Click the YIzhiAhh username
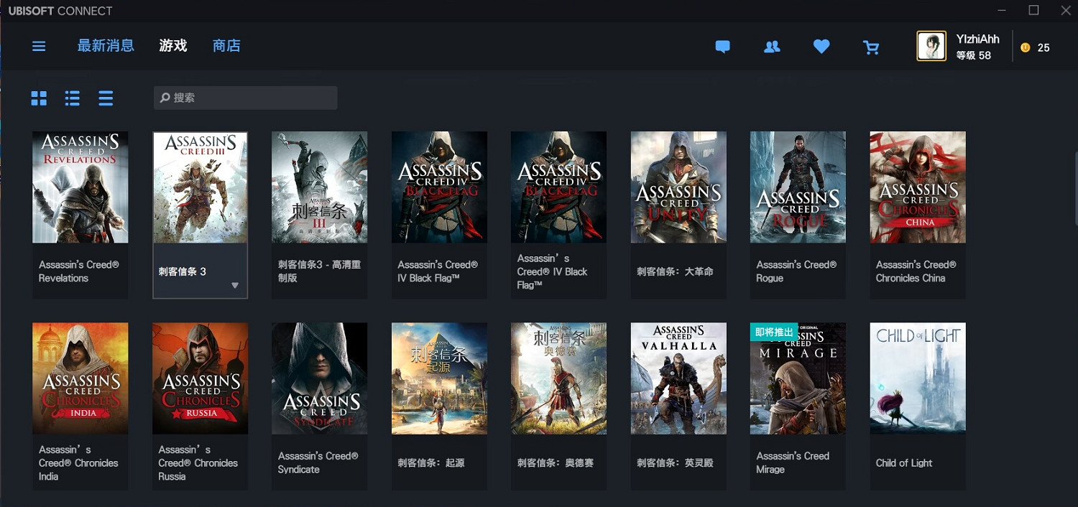 977,39
